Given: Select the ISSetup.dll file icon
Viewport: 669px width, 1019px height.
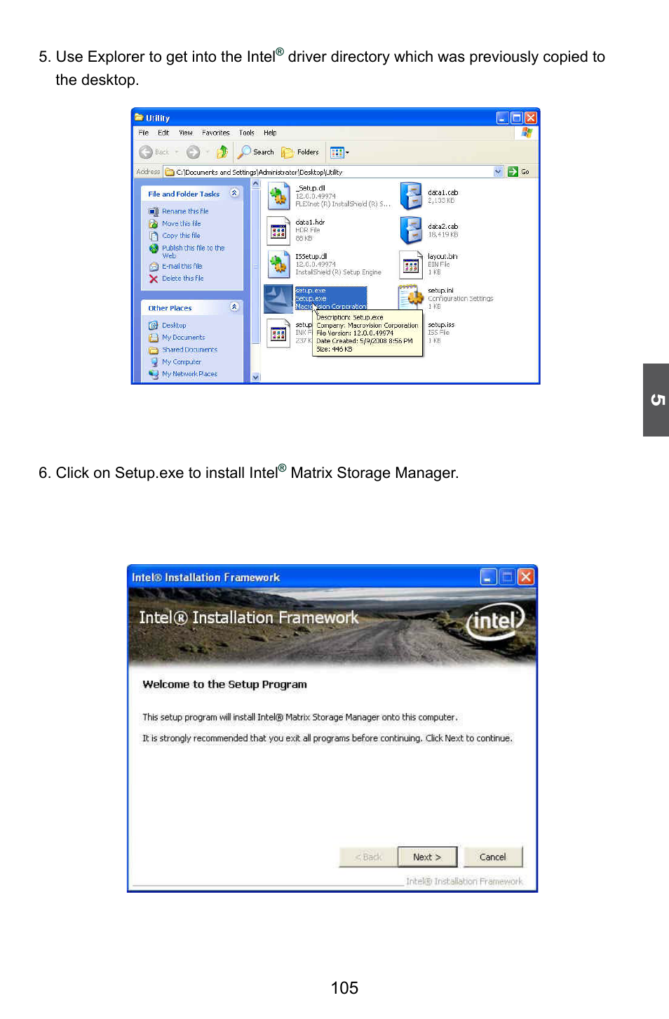Looking at the screenshot, I should coord(279,265).
